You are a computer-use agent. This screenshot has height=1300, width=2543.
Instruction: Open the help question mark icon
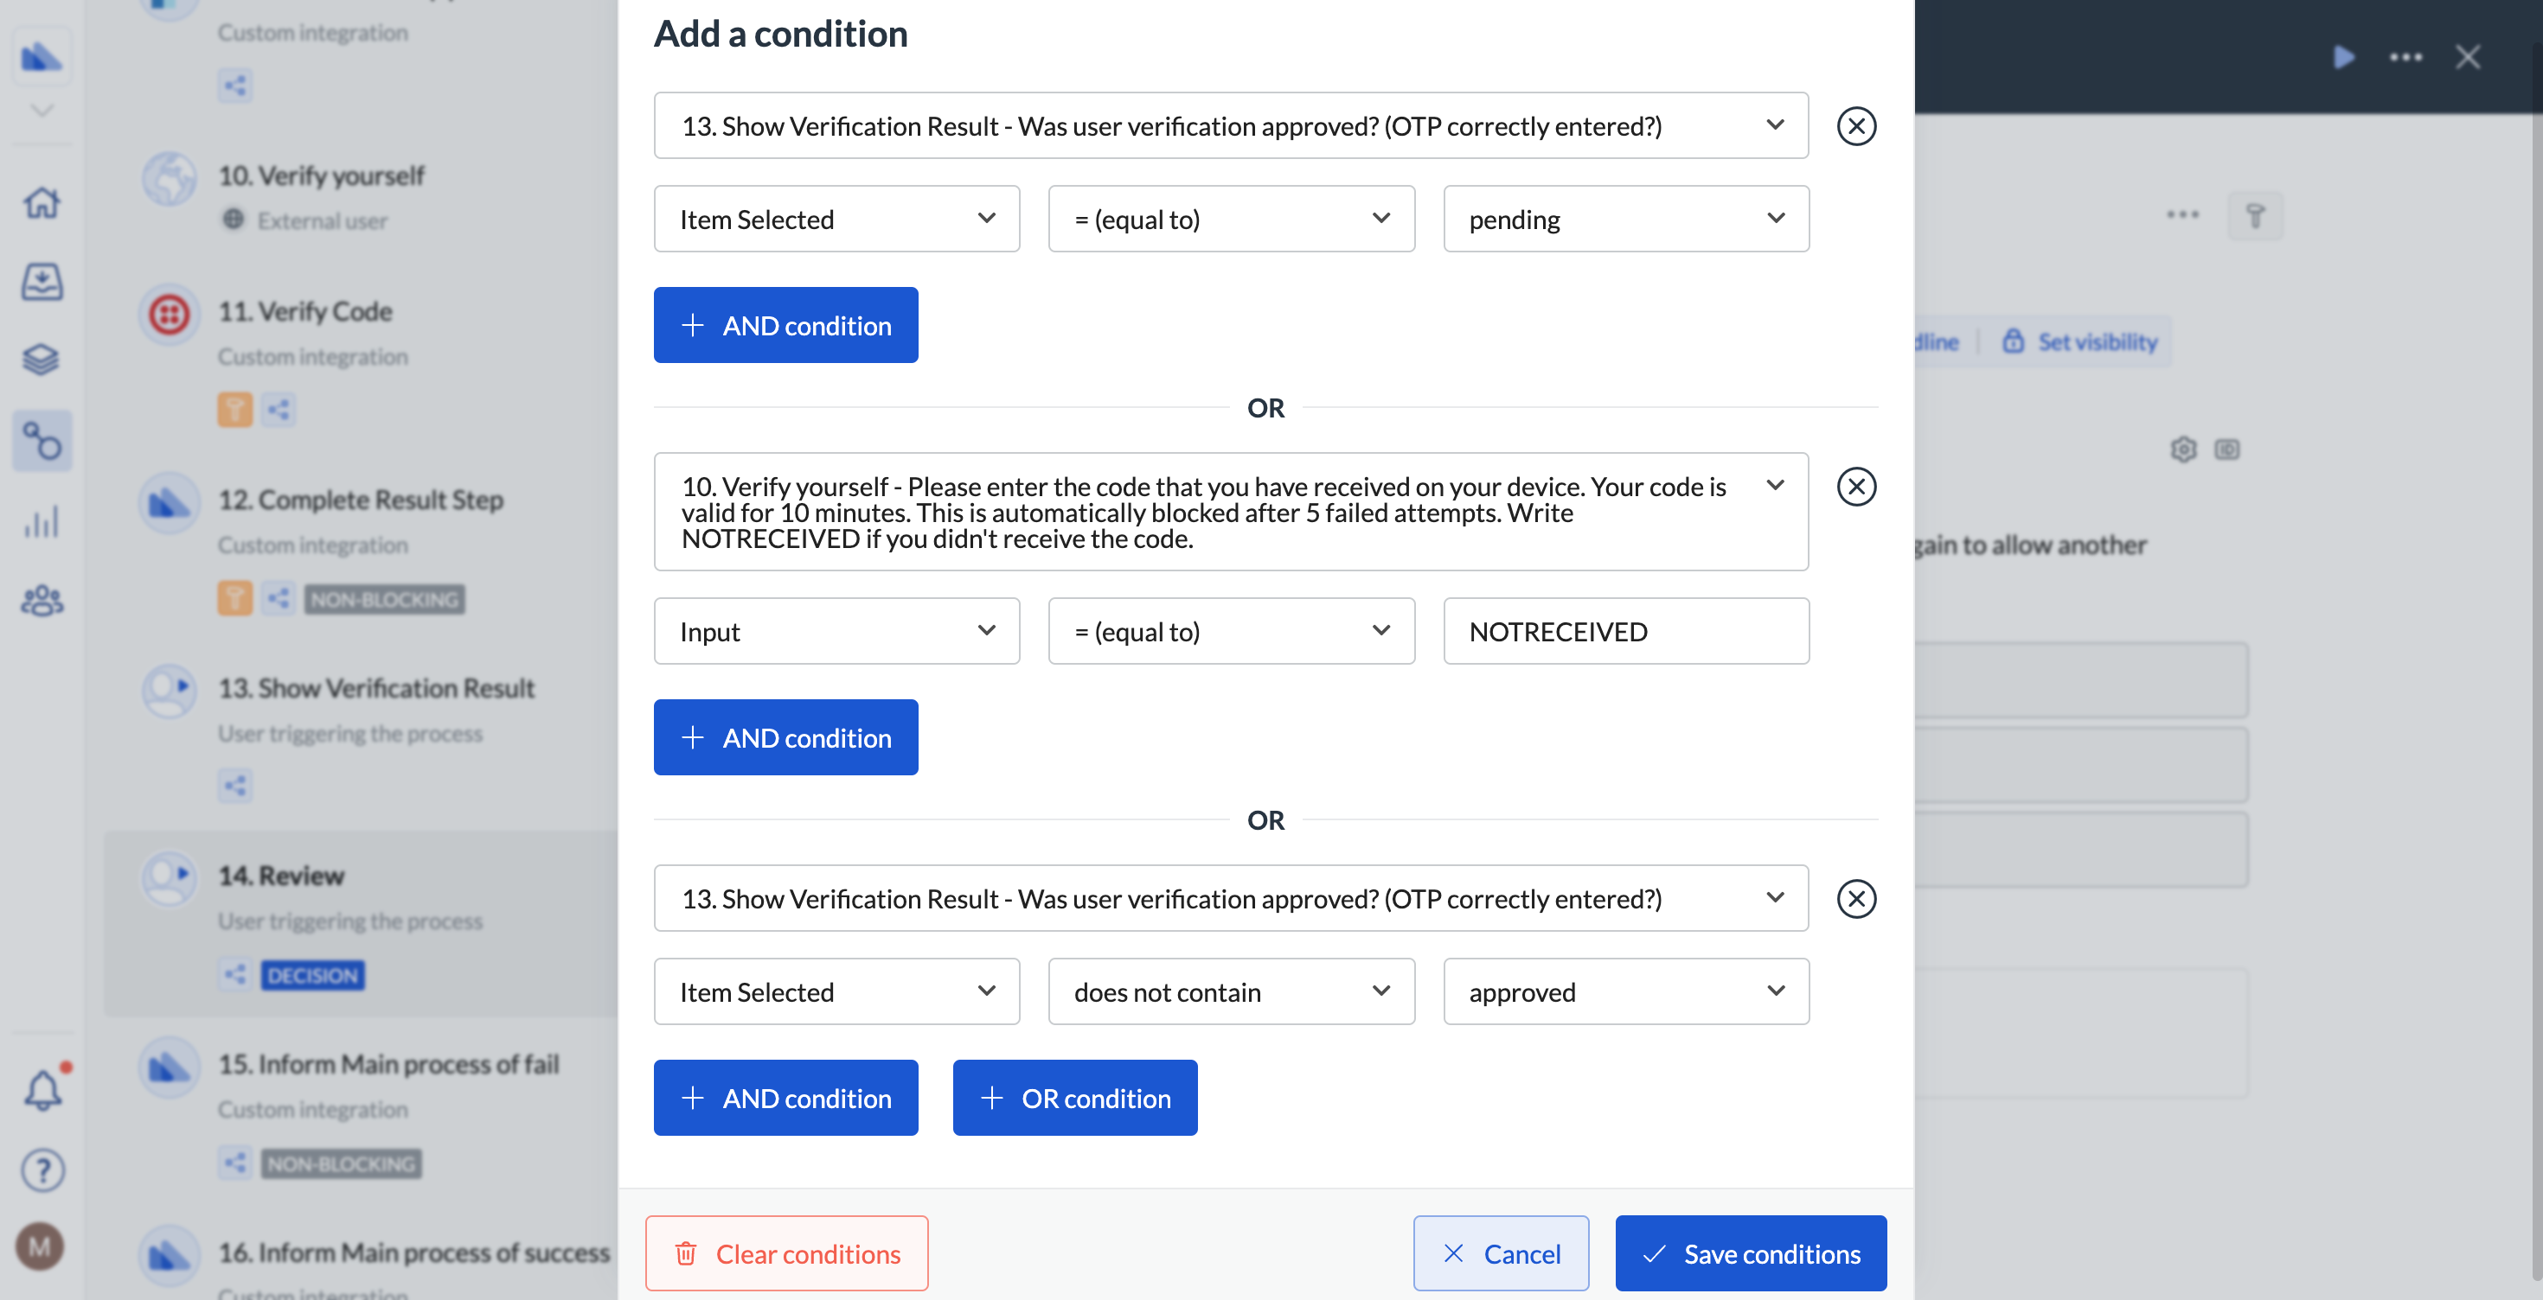click(x=42, y=1171)
